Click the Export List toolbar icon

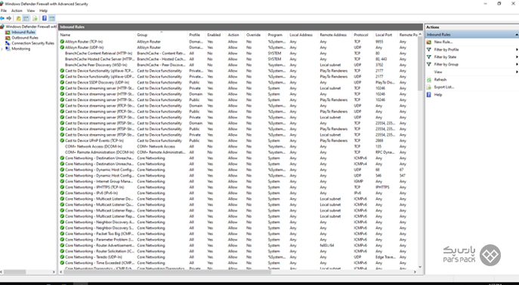[35, 18]
